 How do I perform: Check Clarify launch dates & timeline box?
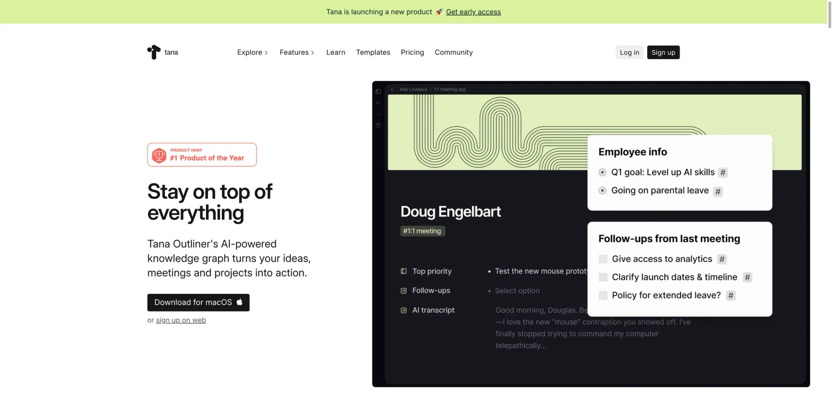pyautogui.click(x=603, y=277)
